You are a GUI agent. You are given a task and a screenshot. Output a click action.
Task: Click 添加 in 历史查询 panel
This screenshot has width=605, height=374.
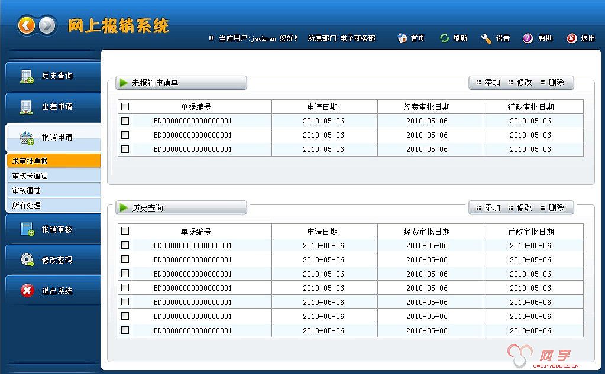click(x=488, y=207)
